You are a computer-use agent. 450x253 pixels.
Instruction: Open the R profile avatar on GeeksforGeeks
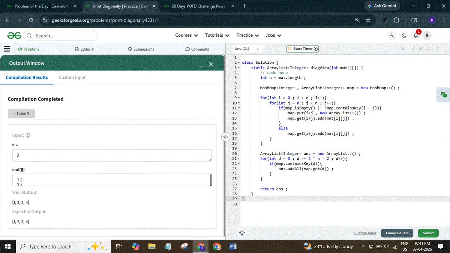[427, 35]
